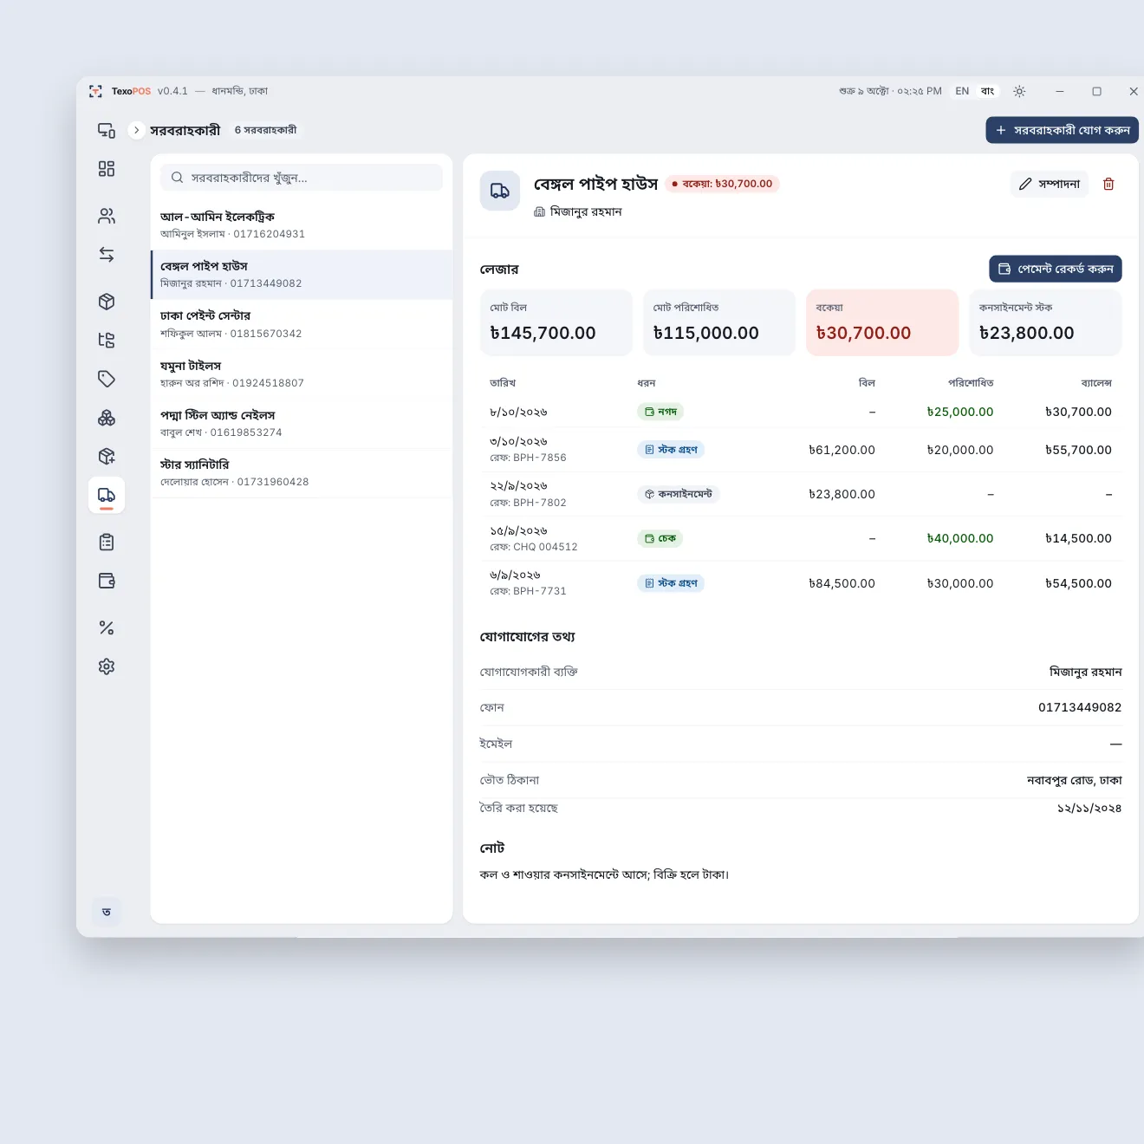
Task: Switch language to EN
Action: [x=962, y=91]
